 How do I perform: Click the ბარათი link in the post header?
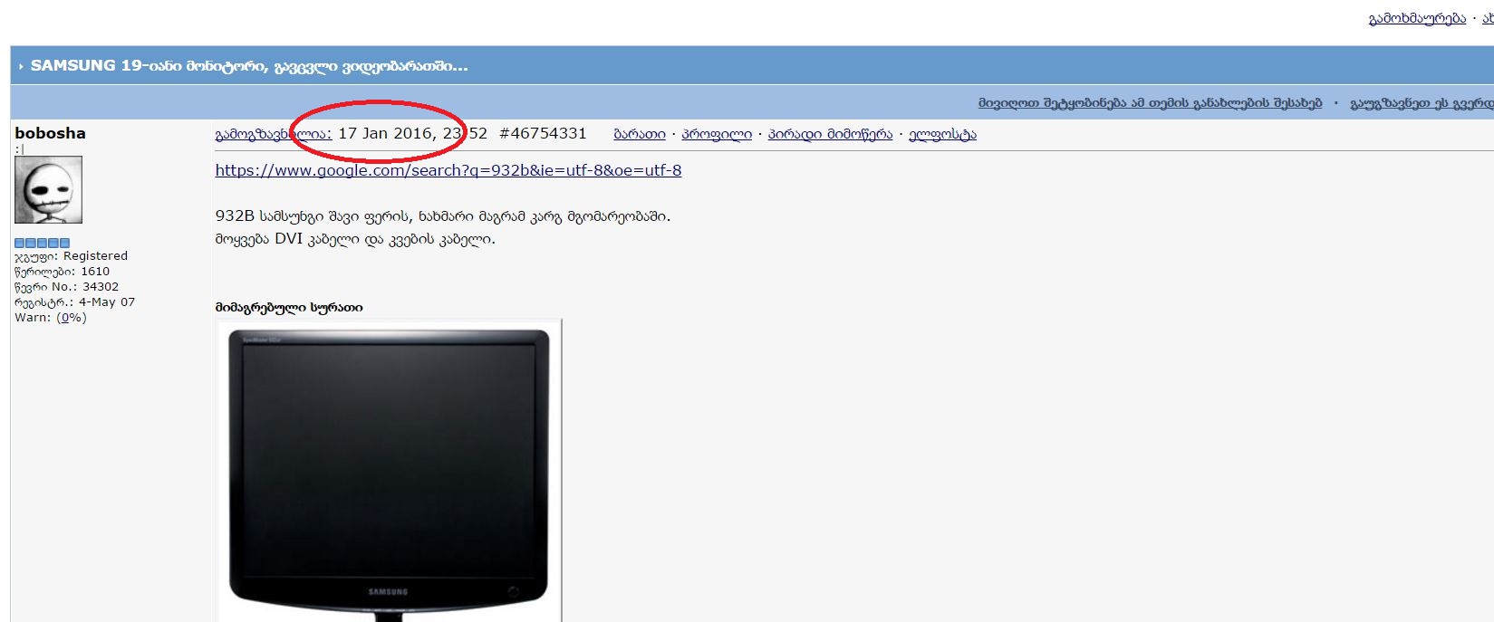coord(640,134)
